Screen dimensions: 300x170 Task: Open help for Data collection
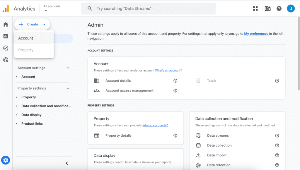tap(277, 145)
